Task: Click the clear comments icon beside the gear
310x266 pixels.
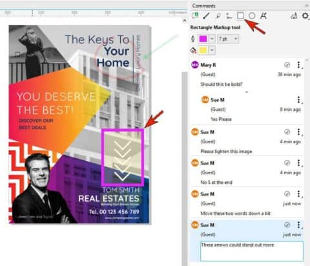Action: coord(294,15)
